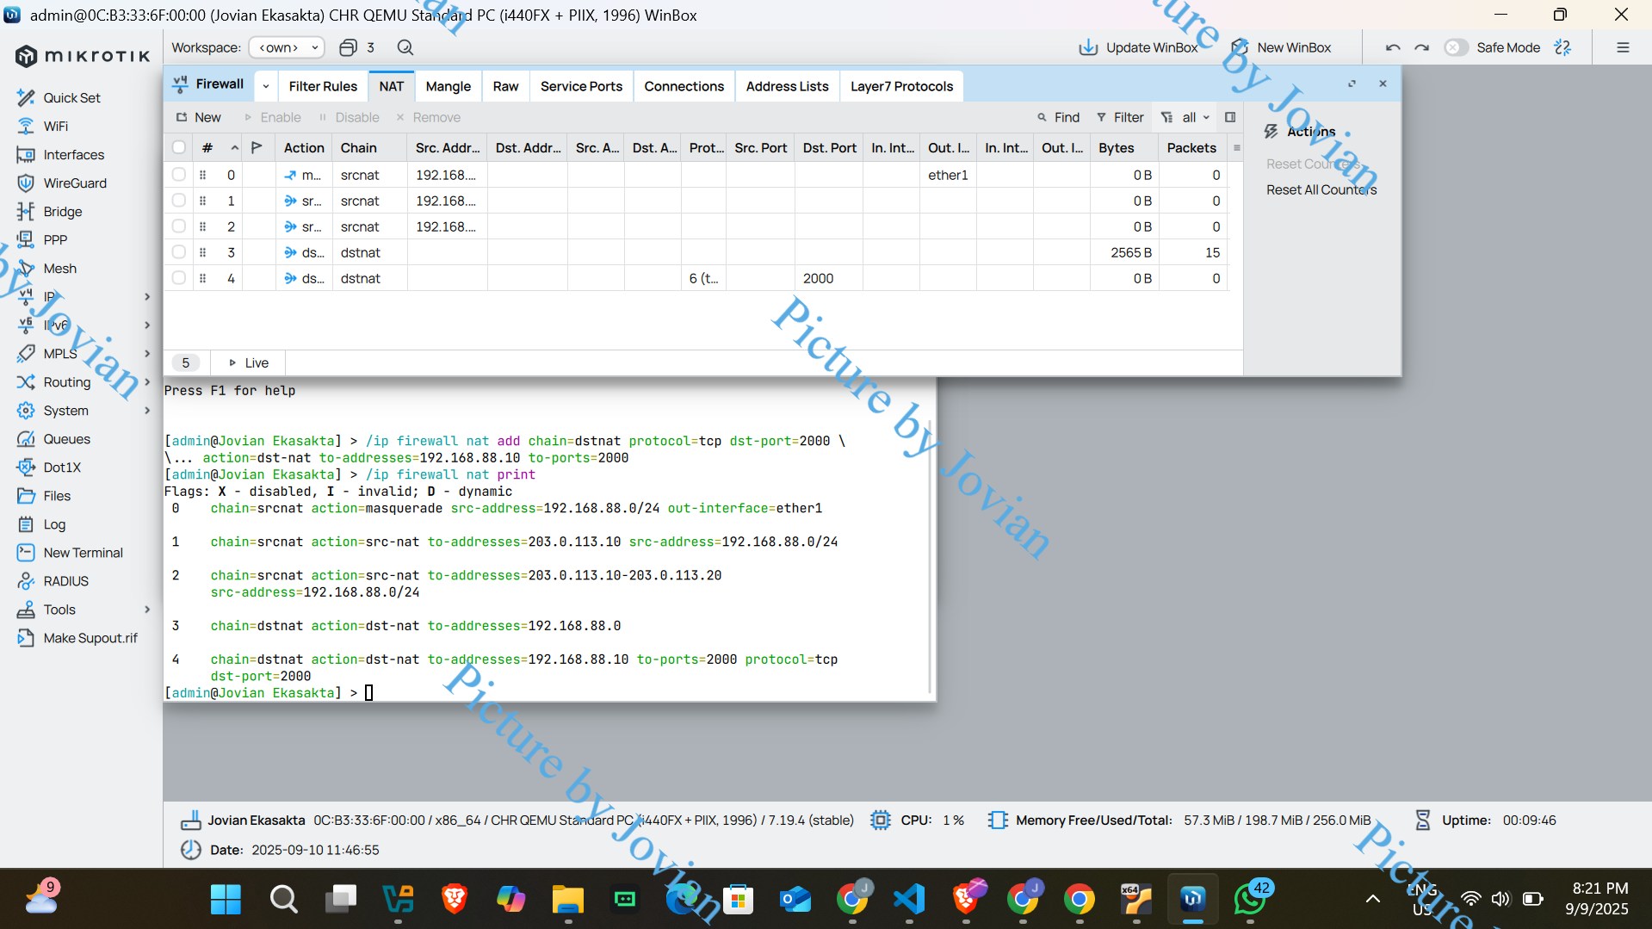Switch to Layer7 Protocols tab
The height and width of the screenshot is (929, 1652).
pyautogui.click(x=901, y=86)
